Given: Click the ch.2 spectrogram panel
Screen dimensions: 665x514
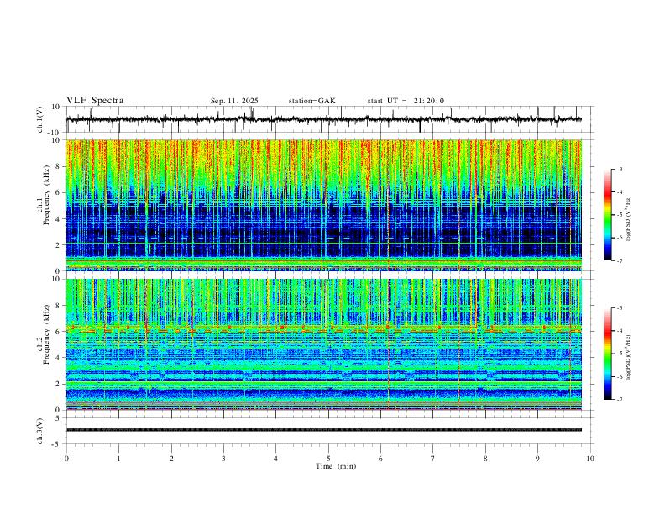Looking at the screenshot, I should pyautogui.click(x=323, y=344).
